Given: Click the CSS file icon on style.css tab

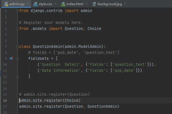Looking at the screenshot, I should (35, 4).
